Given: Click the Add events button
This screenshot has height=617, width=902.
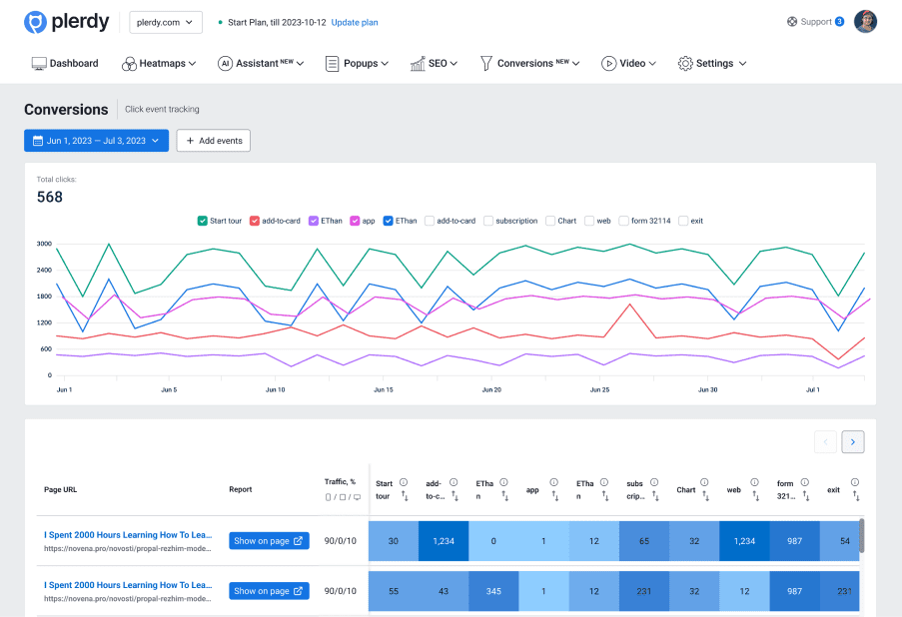Looking at the screenshot, I should pyautogui.click(x=213, y=141).
